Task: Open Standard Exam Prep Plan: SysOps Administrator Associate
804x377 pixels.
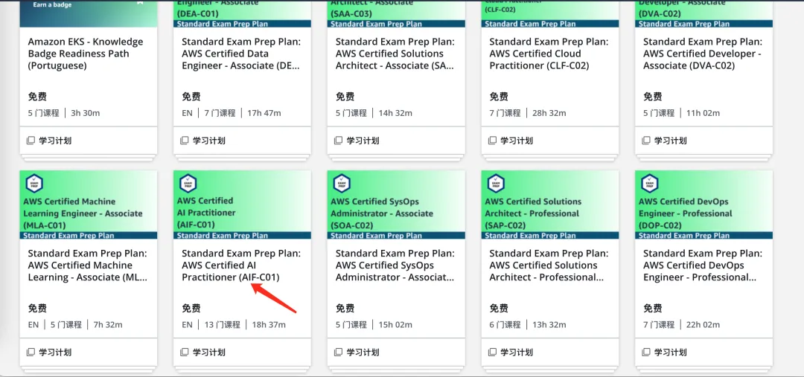Action: pyautogui.click(x=395, y=265)
